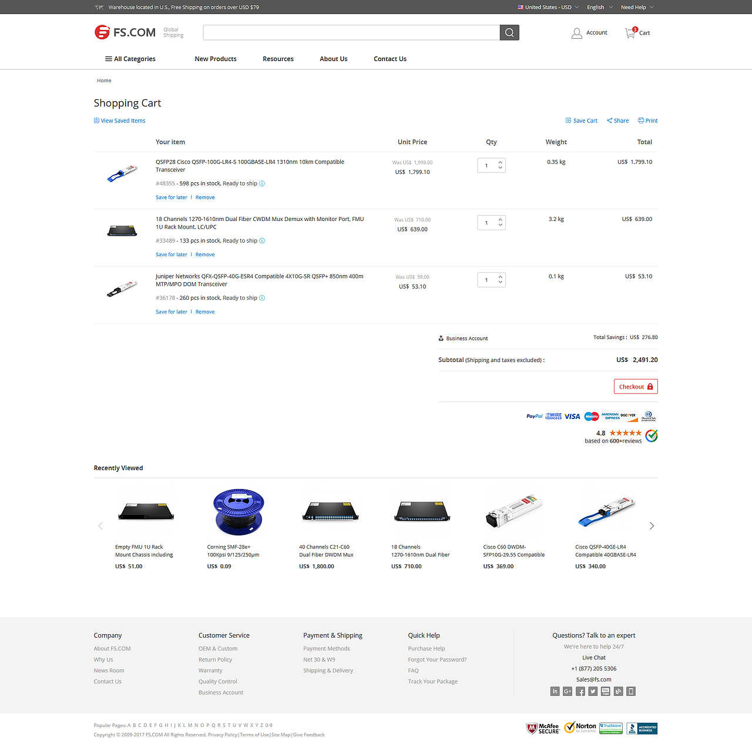Open the English language dropdown
This screenshot has width=752, height=754.
point(599,6)
